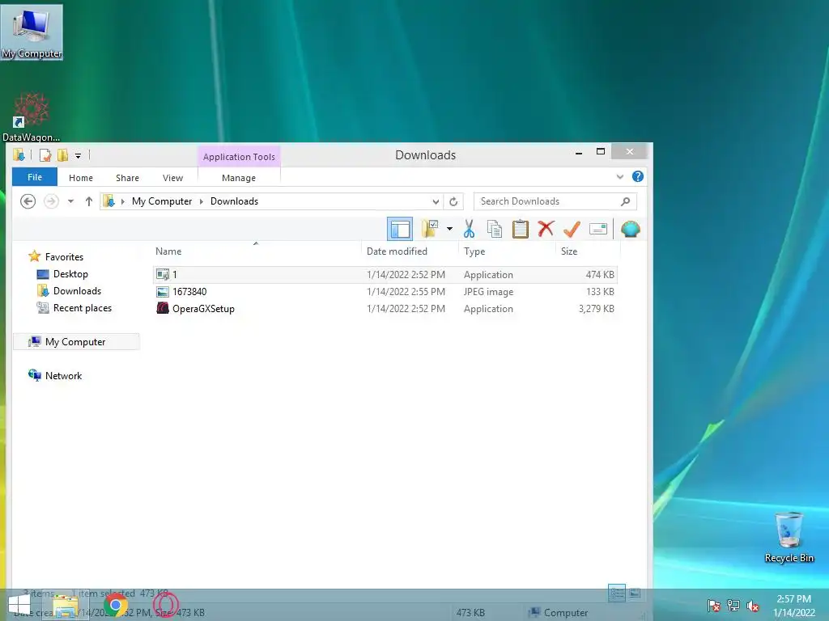Click the 1673840 image file icon

[163, 291]
